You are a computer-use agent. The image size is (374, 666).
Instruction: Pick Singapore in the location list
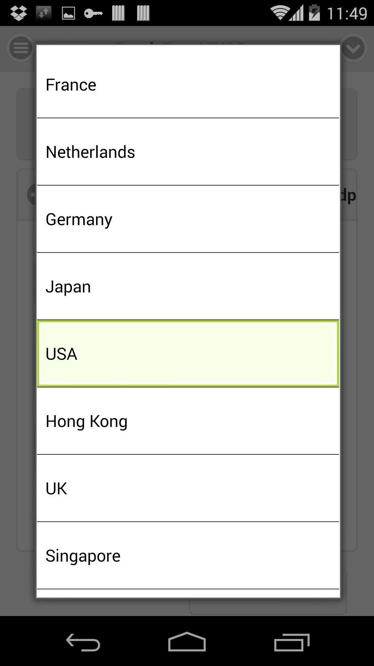(188, 556)
